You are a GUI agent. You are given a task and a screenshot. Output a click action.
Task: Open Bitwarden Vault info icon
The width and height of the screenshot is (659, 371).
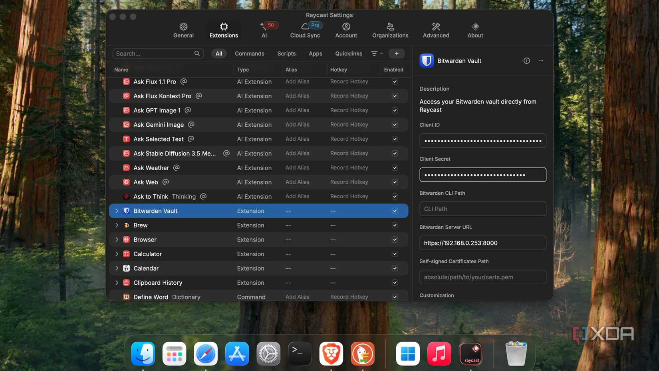pos(526,61)
